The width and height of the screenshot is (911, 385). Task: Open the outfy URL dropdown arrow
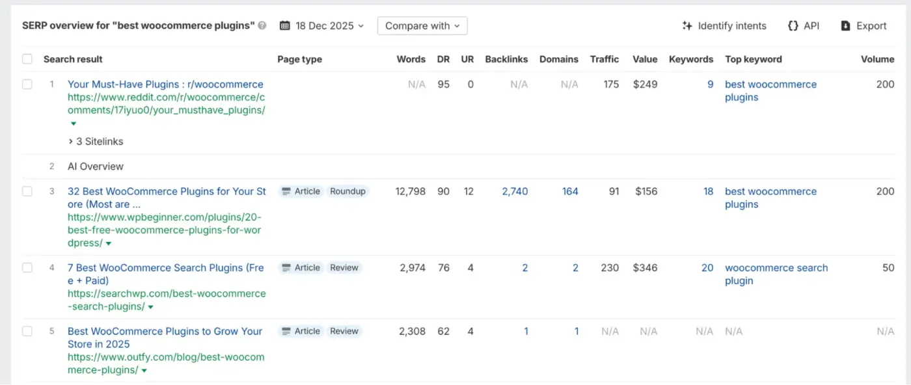(144, 371)
